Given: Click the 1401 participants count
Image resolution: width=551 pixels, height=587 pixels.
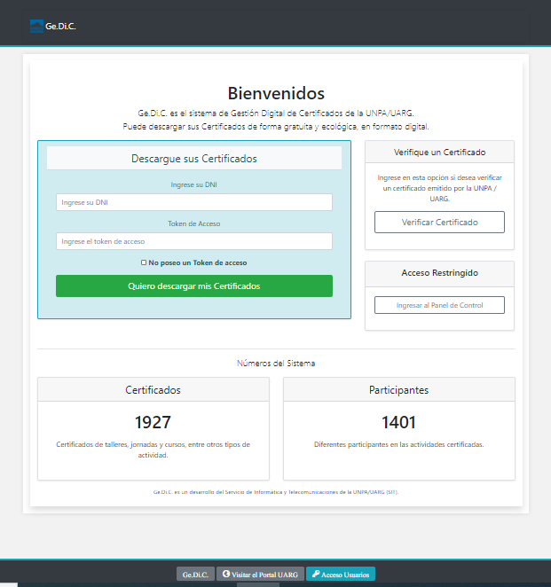Looking at the screenshot, I should pos(398,422).
